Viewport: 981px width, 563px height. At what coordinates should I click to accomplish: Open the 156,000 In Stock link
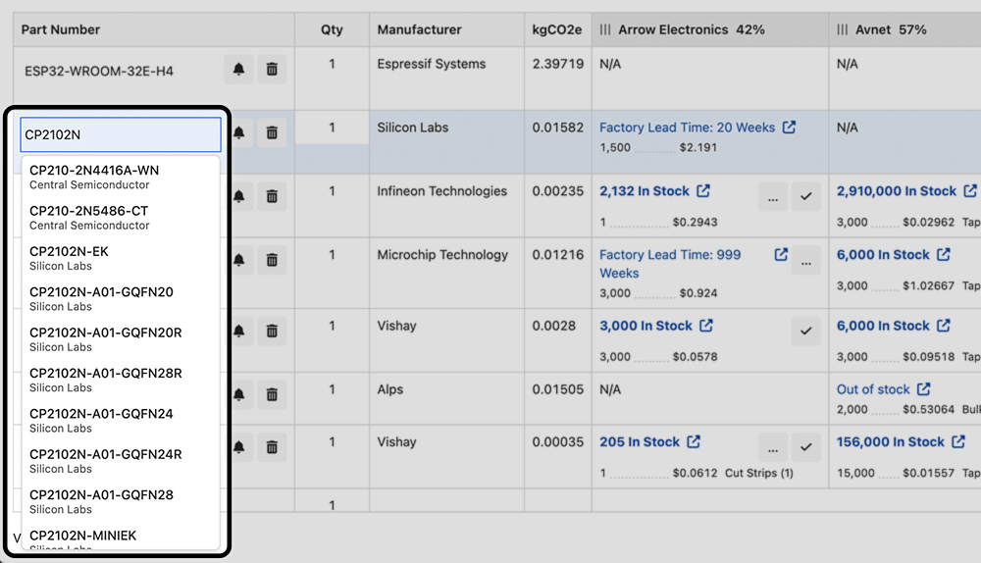[x=891, y=441]
